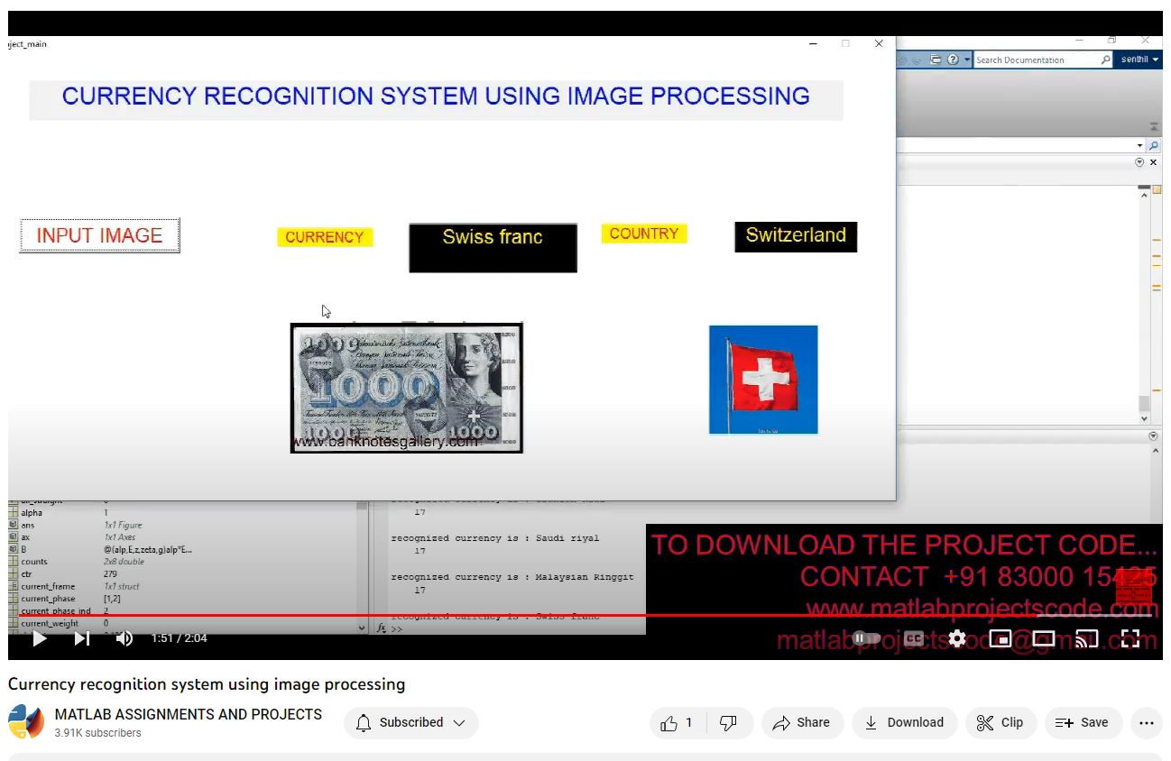The width and height of the screenshot is (1171, 761).
Task: Switch to miniplayer mode
Action: pos(1000,638)
